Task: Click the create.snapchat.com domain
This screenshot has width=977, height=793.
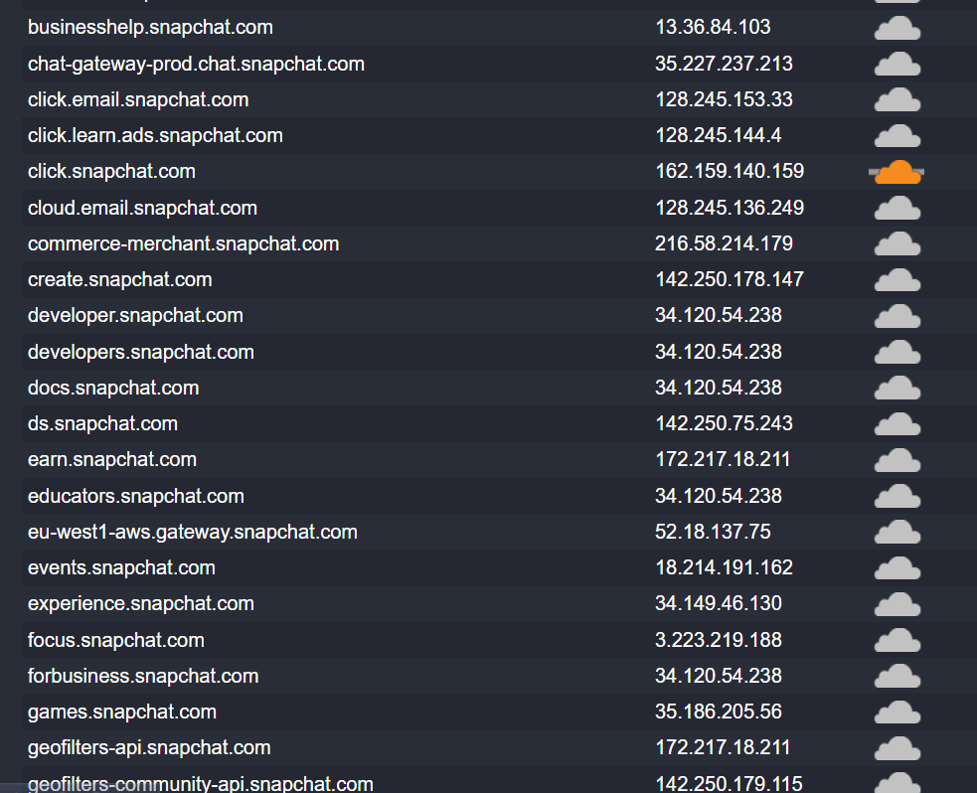Action: click(x=119, y=279)
